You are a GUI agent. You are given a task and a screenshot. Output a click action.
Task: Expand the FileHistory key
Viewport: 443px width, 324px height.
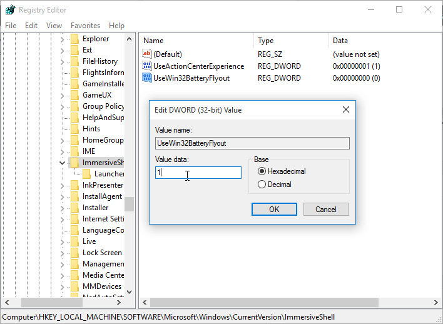pyautogui.click(x=63, y=62)
